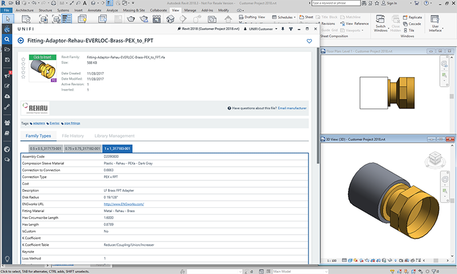Select the Modify arrow tool in the ribbon
The height and width of the screenshot is (274, 457).
pyautogui.click(x=7, y=19)
